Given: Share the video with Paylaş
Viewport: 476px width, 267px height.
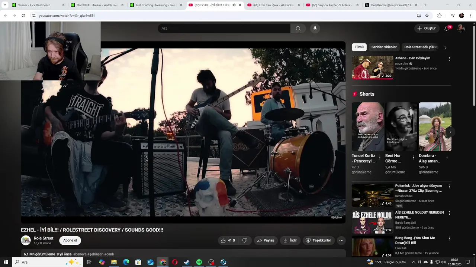Looking at the screenshot, I should [x=266, y=240].
